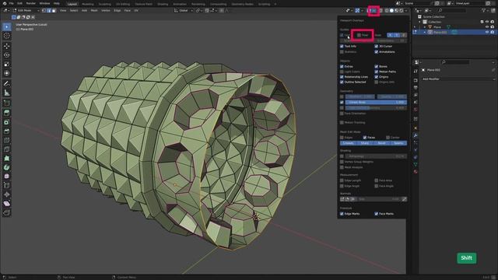The height and width of the screenshot is (280, 498).
Task: Open the Mesh menu in viewport header
Action: (94, 10)
